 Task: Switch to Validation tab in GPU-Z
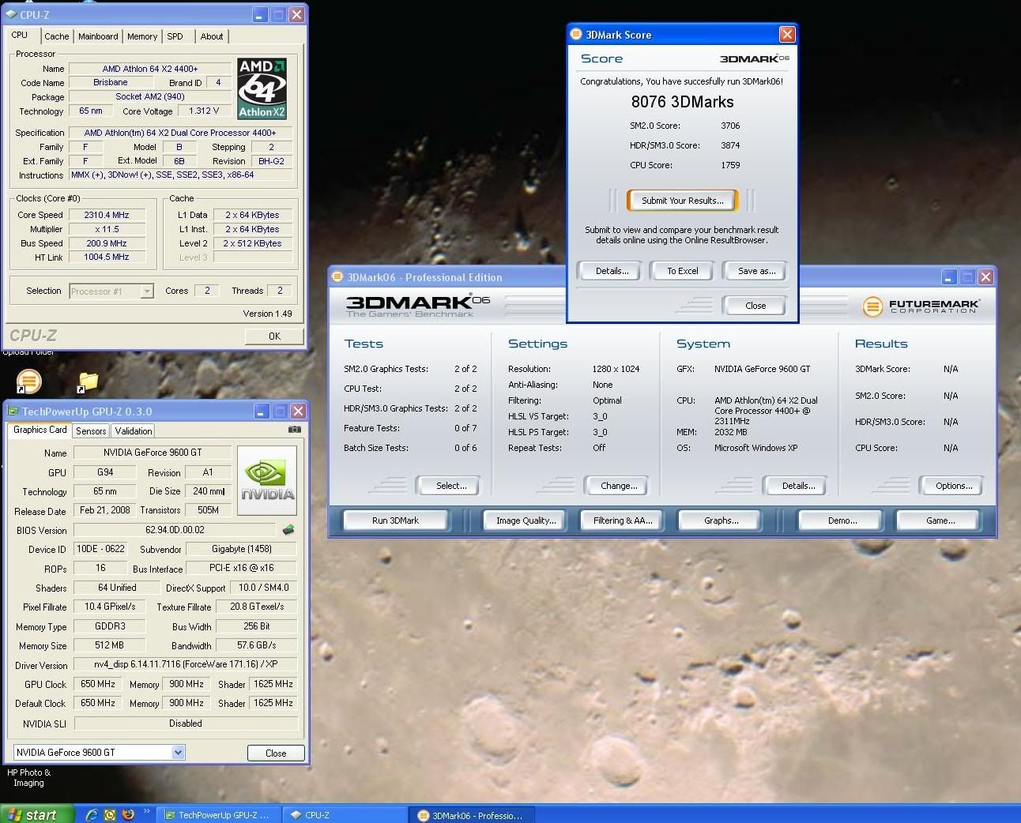pyautogui.click(x=133, y=431)
